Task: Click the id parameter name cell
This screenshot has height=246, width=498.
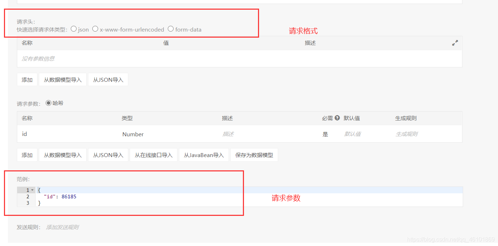Action: (24, 134)
